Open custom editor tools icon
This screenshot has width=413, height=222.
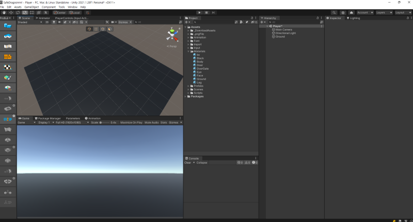[46, 12]
